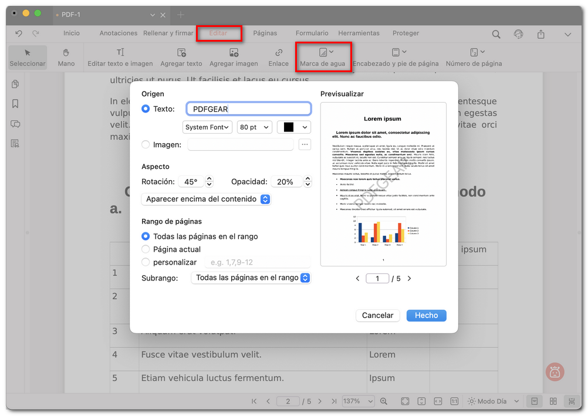Viewport: 588px width, 416px height.
Task: Choose the Página actual radio option
Action: pos(146,249)
